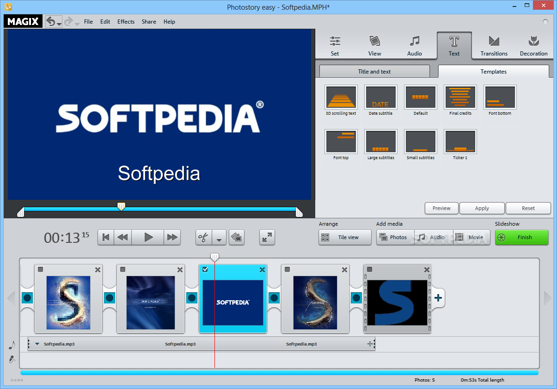Click plus icon at audio track end

click(370, 344)
